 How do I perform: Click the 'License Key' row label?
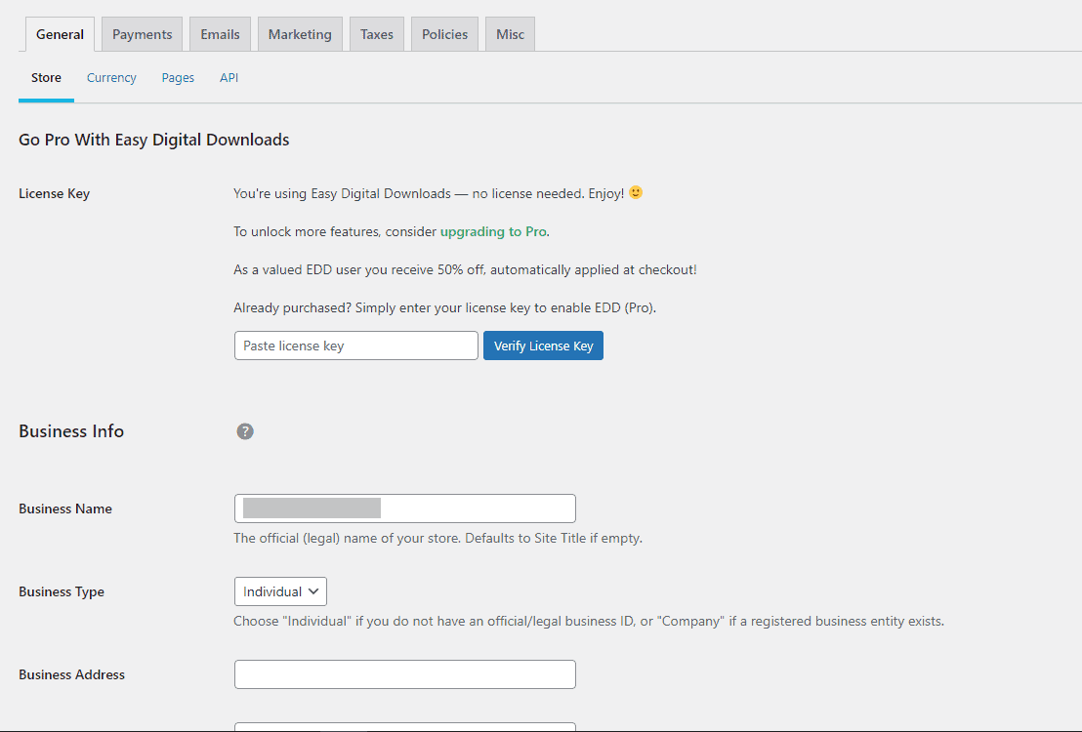click(x=54, y=193)
